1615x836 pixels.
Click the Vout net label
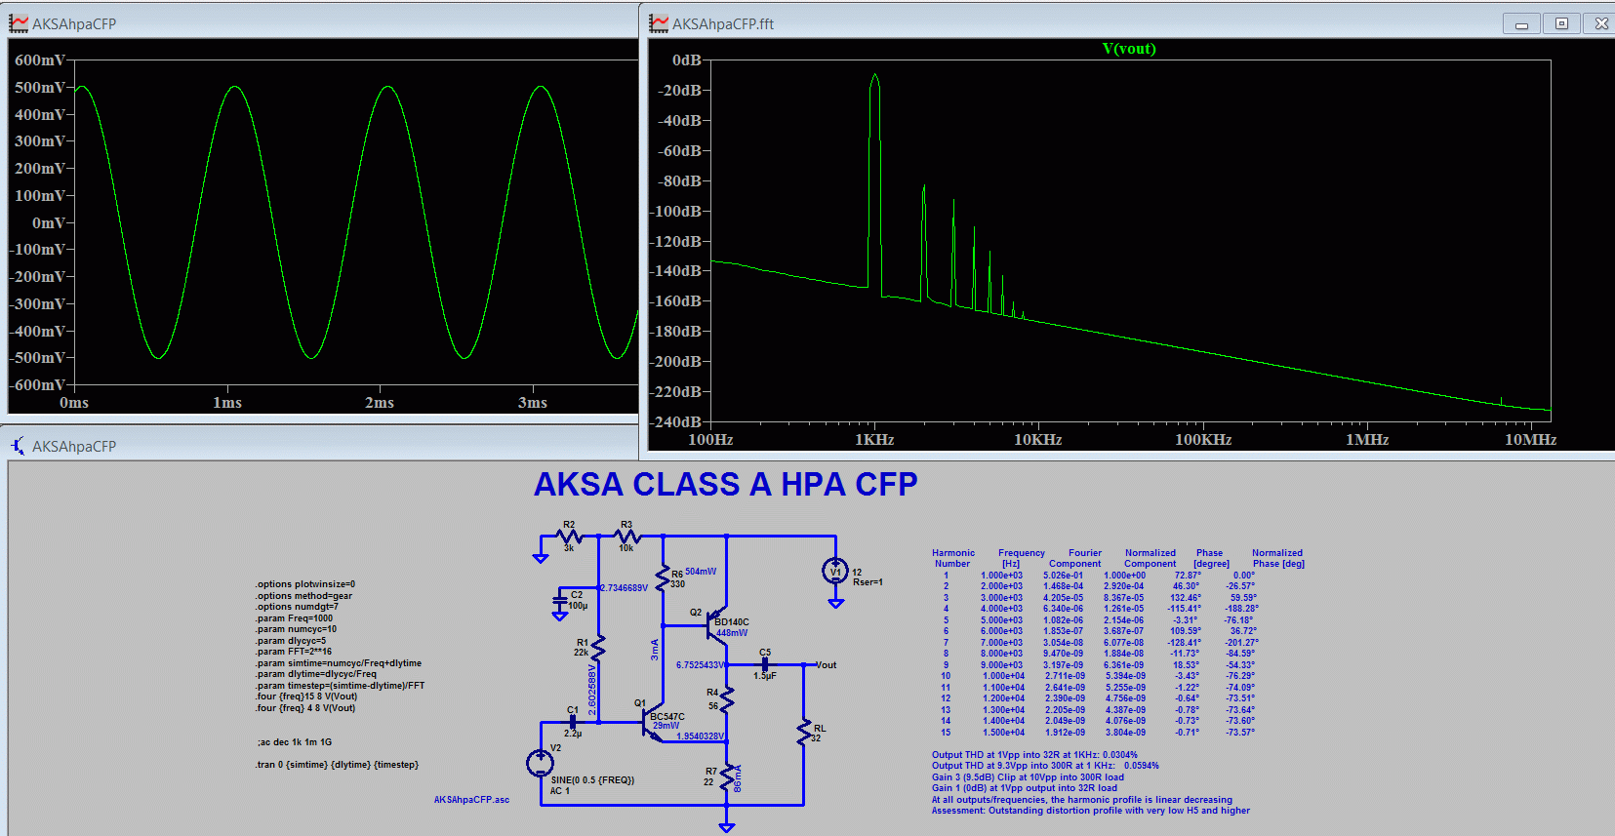coord(827,665)
